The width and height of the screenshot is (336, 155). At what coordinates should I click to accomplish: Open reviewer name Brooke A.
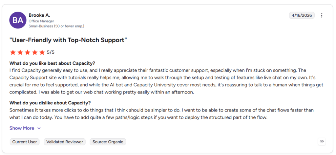39,15
